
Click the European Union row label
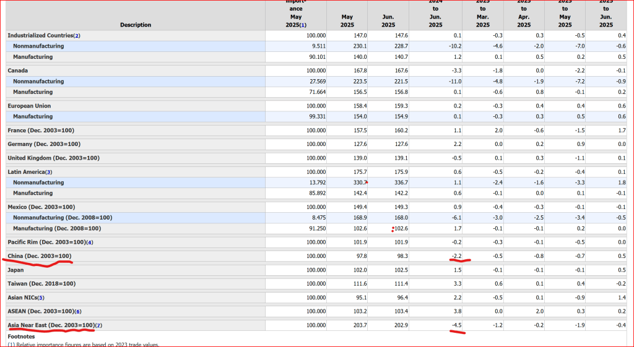tap(29, 106)
